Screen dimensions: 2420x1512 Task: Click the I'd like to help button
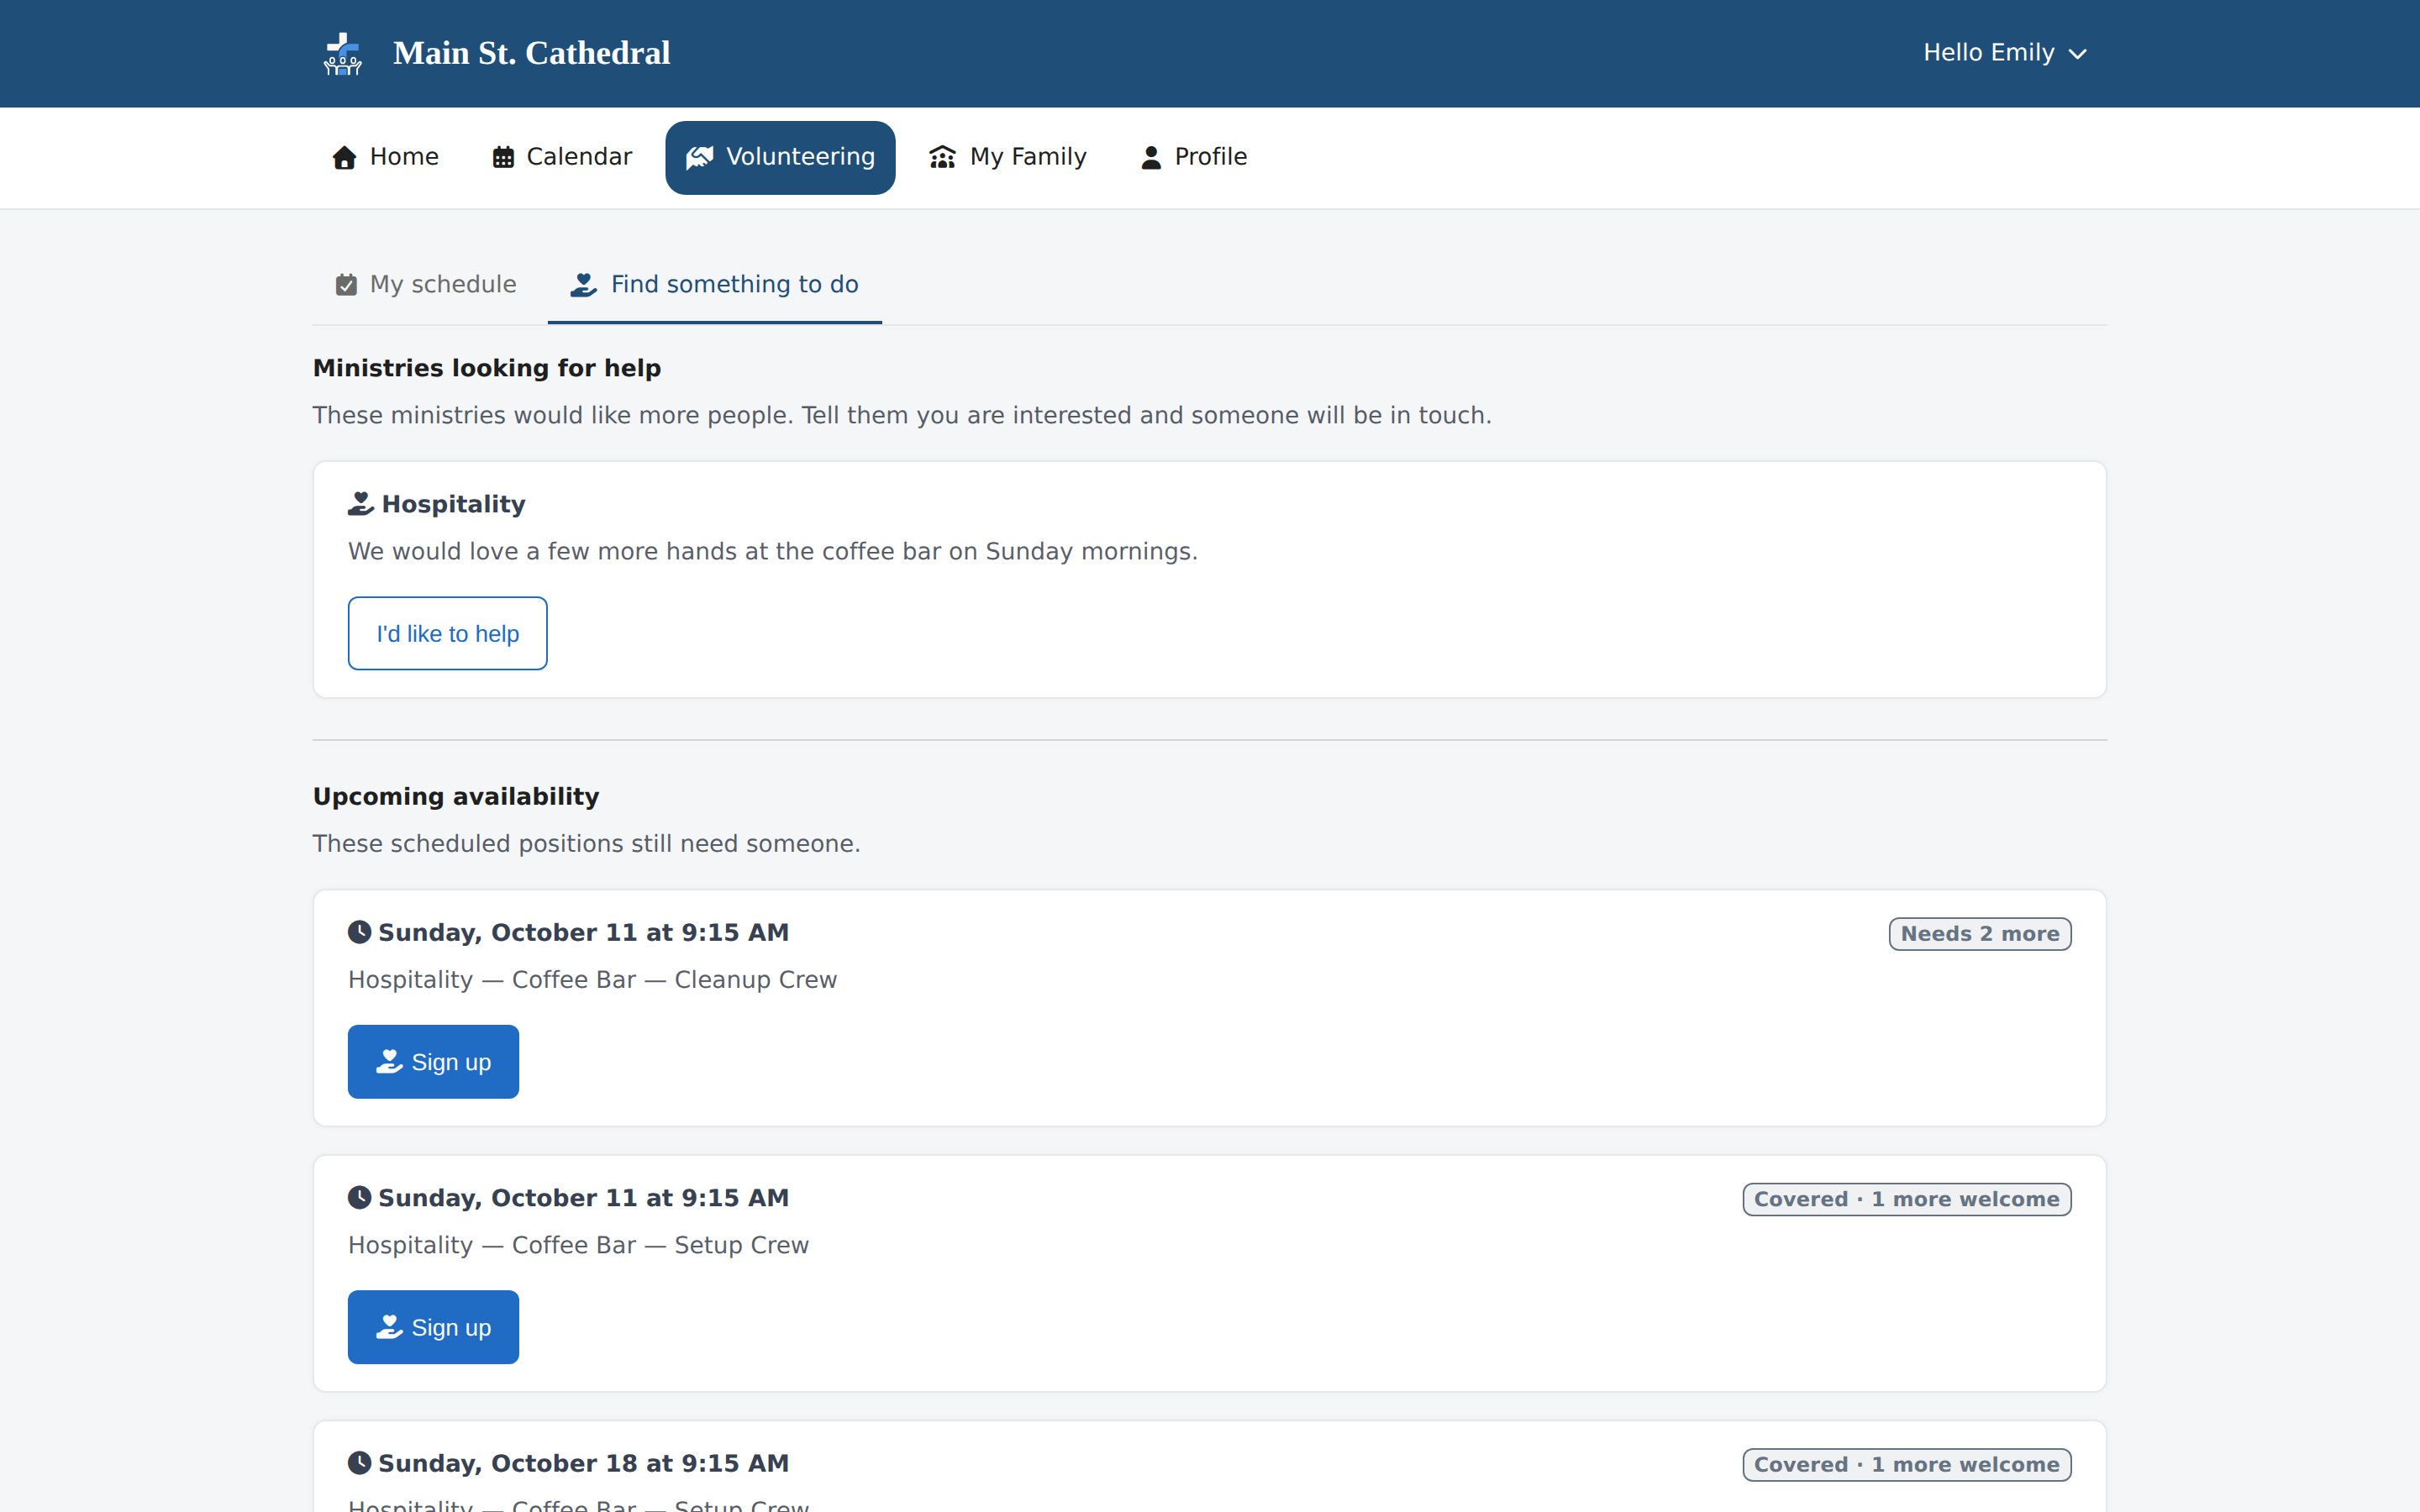[x=447, y=634]
